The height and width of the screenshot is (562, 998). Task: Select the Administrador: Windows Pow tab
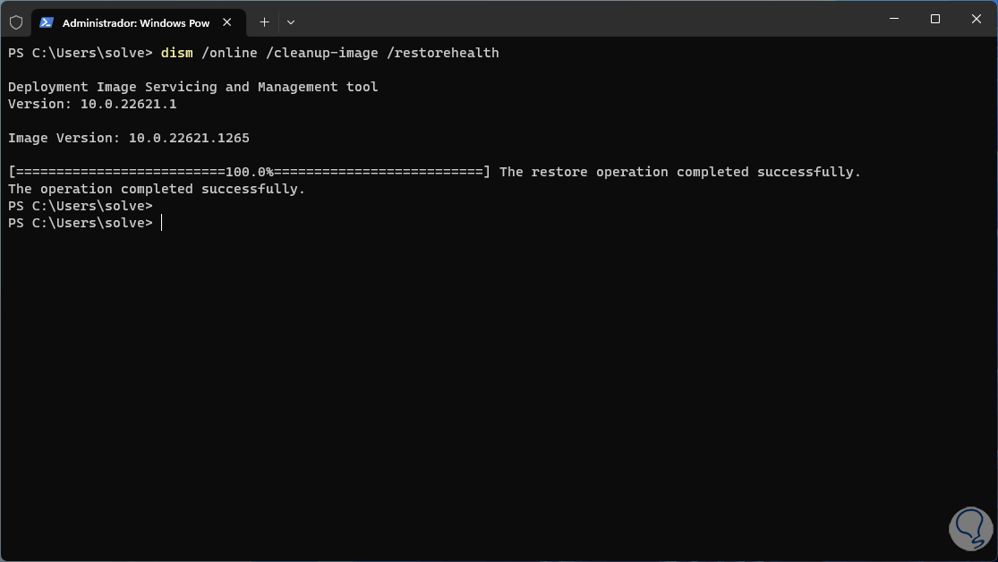[134, 22]
